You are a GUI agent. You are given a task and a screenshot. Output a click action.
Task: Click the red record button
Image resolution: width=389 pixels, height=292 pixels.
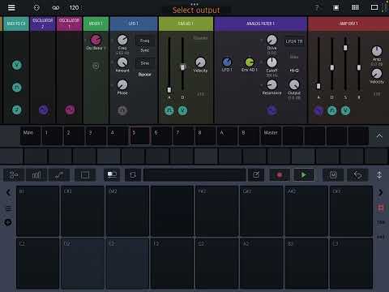pyautogui.click(x=280, y=175)
